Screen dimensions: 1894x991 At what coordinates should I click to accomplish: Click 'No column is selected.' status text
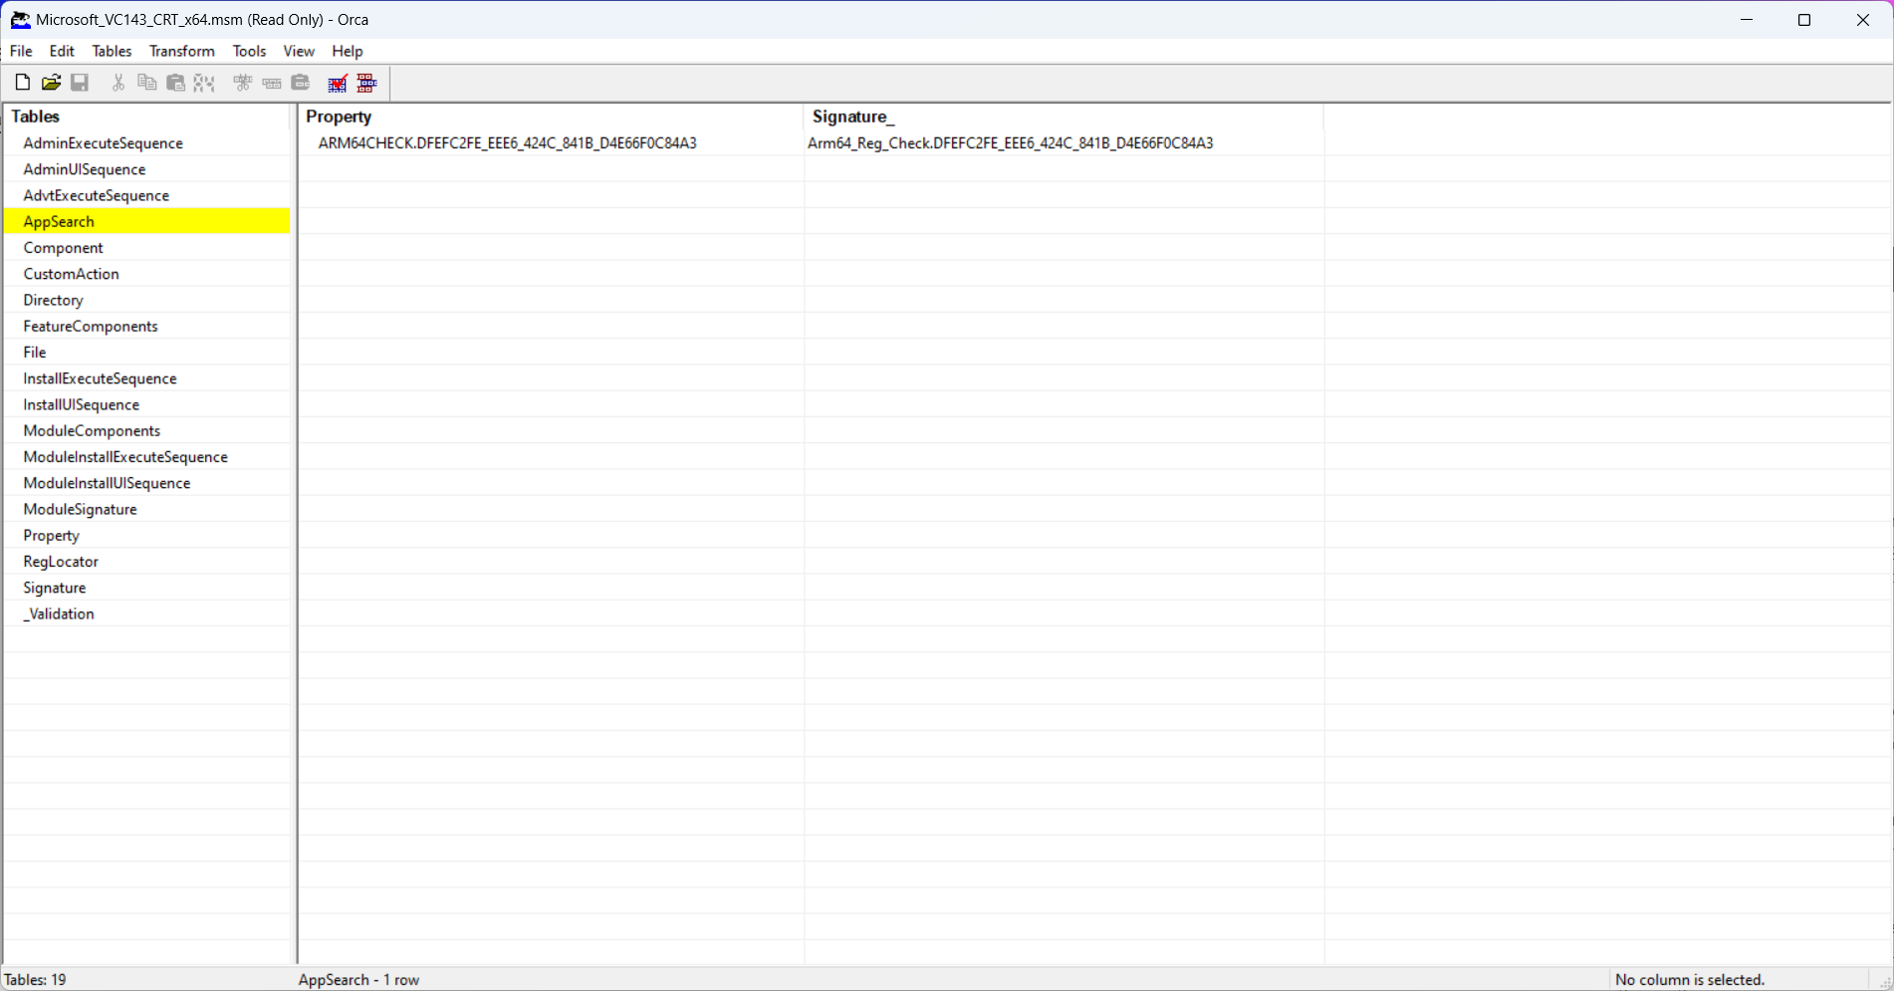pos(1690,980)
